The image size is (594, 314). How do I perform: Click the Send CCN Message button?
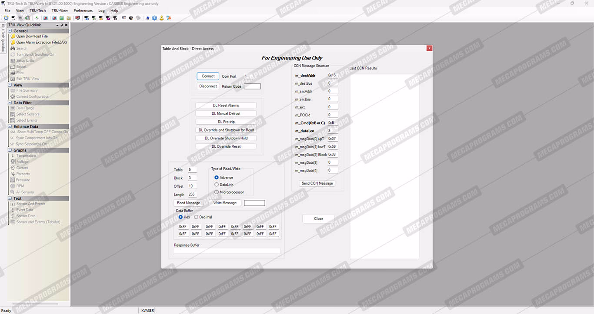[x=317, y=183]
